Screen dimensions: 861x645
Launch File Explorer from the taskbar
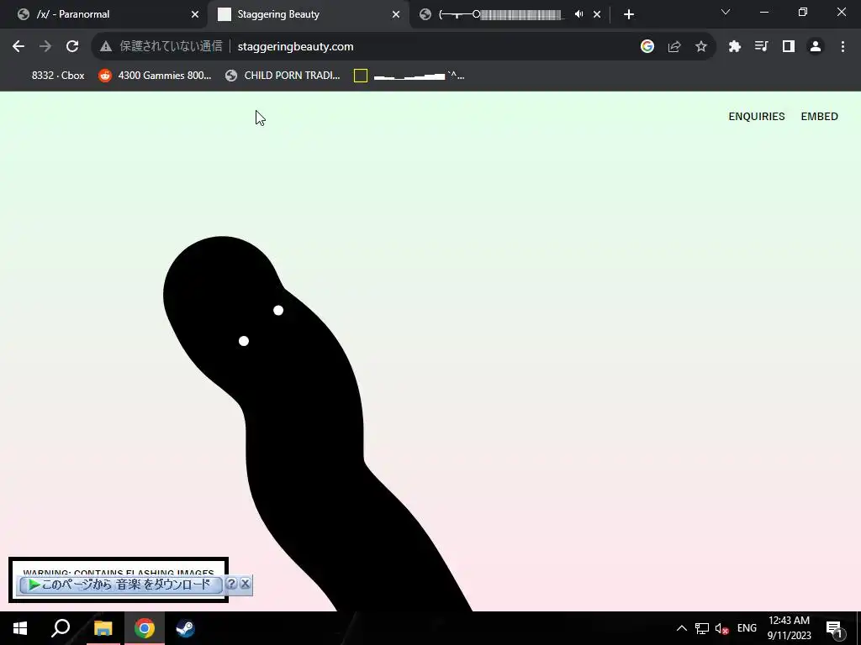click(x=103, y=628)
